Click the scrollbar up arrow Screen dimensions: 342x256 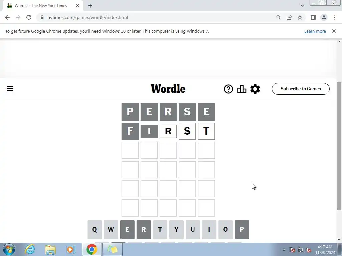pyautogui.click(x=339, y=42)
